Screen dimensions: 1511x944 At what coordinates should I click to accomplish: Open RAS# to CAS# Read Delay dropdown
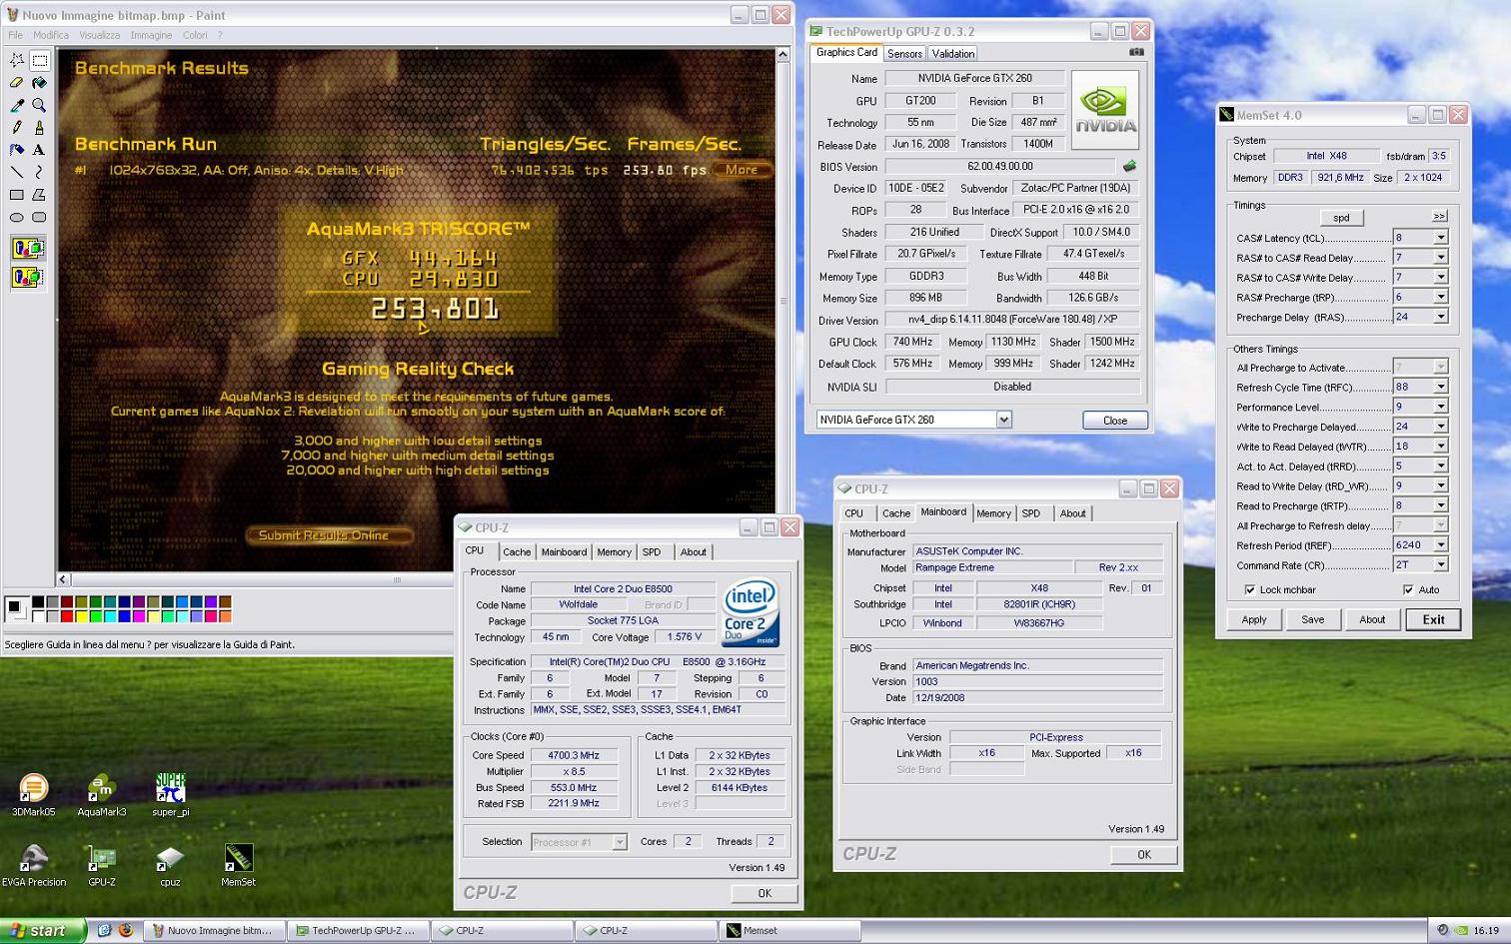click(x=1440, y=258)
